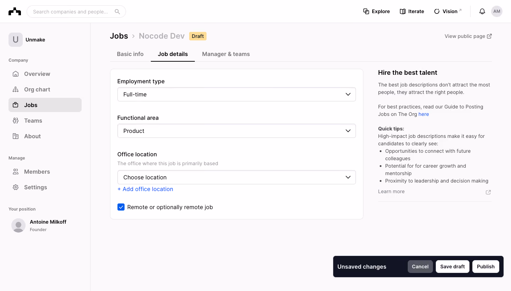Click the Overview home icon
This screenshot has height=291, width=511.
point(16,74)
